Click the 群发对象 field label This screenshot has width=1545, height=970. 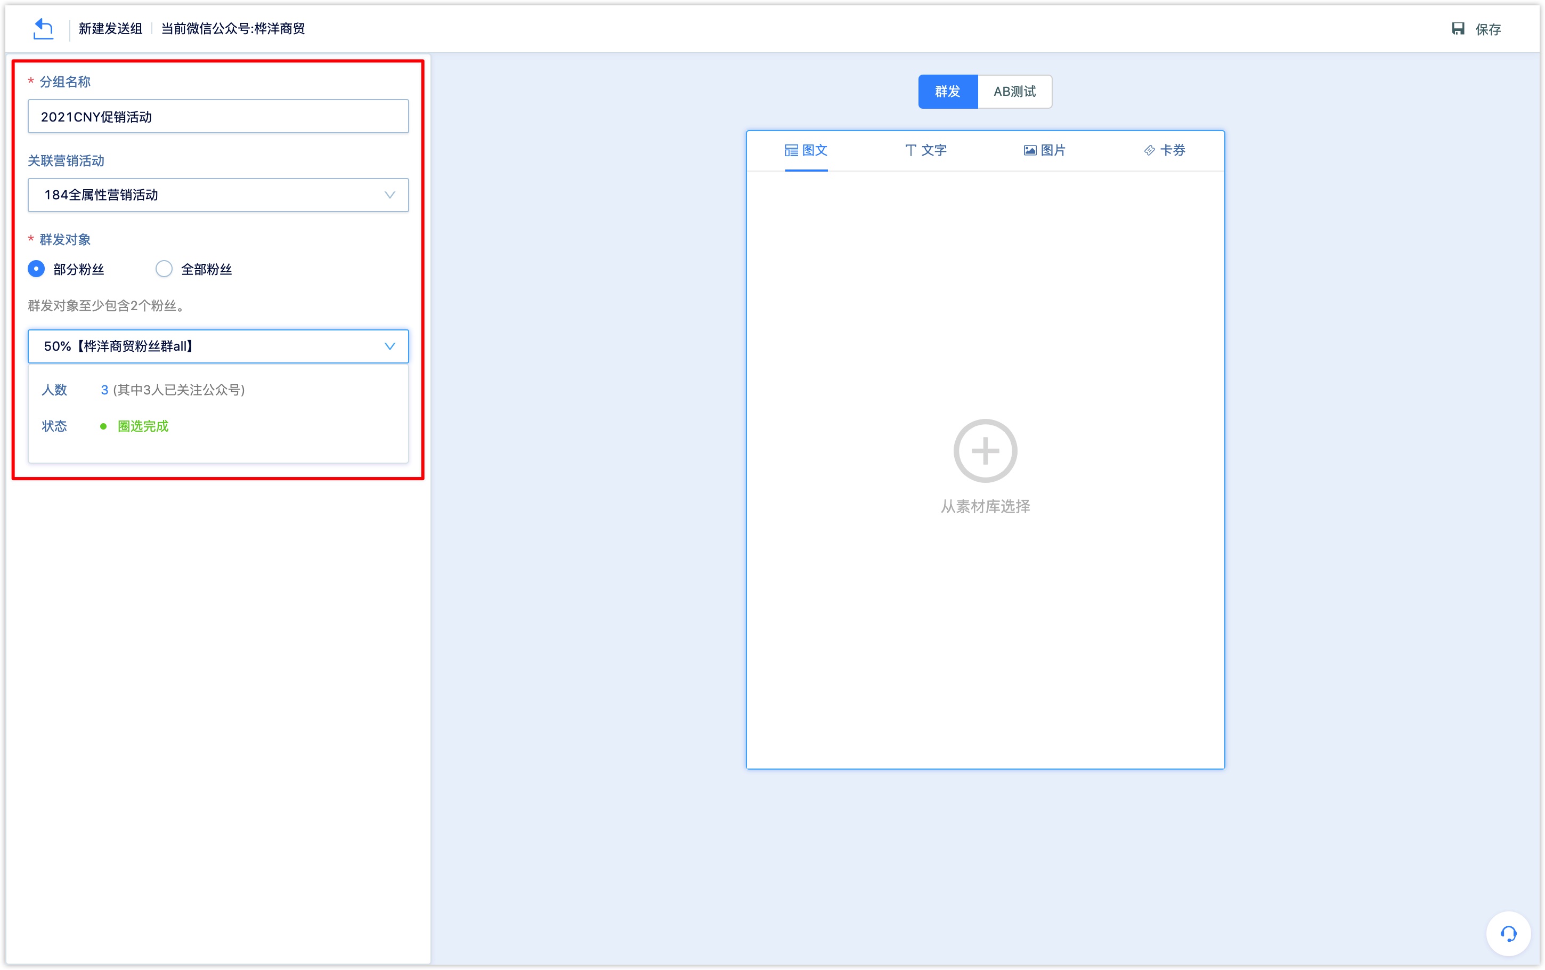pyautogui.click(x=65, y=239)
